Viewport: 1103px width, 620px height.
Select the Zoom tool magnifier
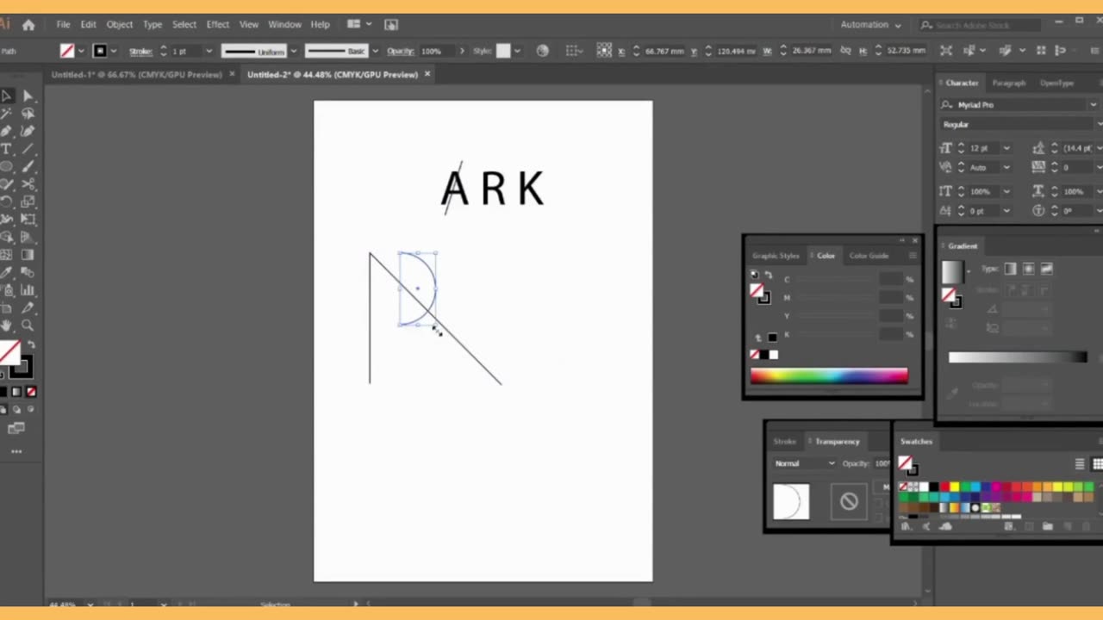(28, 325)
